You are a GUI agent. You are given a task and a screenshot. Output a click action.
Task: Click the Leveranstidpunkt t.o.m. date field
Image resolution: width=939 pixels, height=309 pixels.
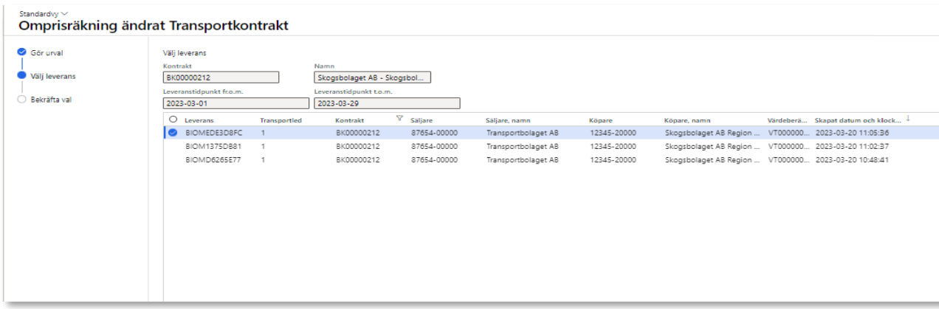pyautogui.click(x=387, y=103)
